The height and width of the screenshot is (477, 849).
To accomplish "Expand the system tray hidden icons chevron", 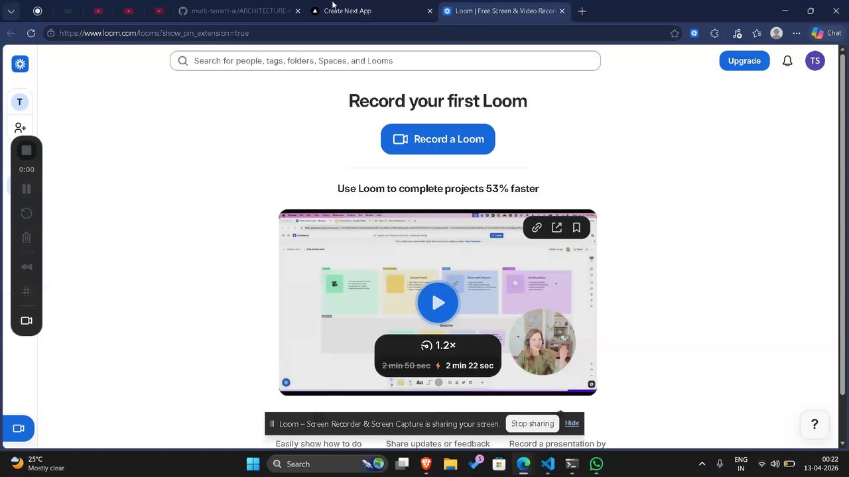I will [702, 464].
